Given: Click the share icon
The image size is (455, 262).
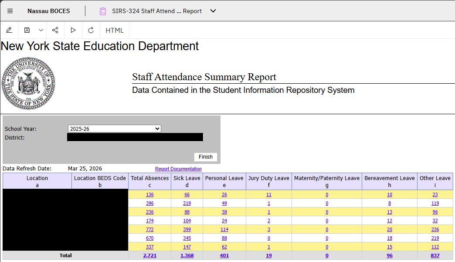Looking at the screenshot, I should [55, 30].
